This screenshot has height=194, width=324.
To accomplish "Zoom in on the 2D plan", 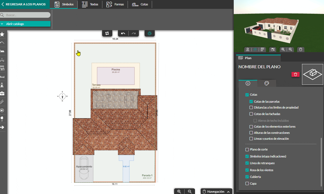I will pyautogui.click(x=179, y=191).
